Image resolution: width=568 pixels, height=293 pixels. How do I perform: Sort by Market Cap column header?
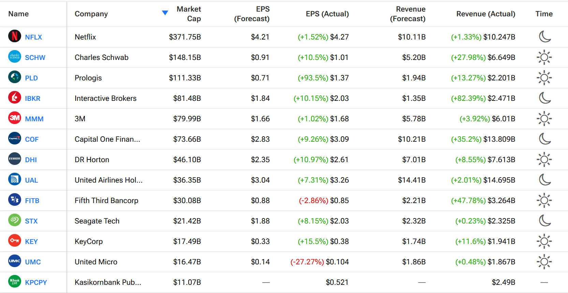point(189,14)
